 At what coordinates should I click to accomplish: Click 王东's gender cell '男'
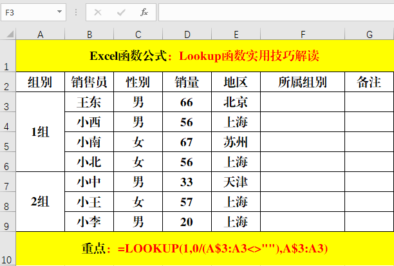pos(138,102)
